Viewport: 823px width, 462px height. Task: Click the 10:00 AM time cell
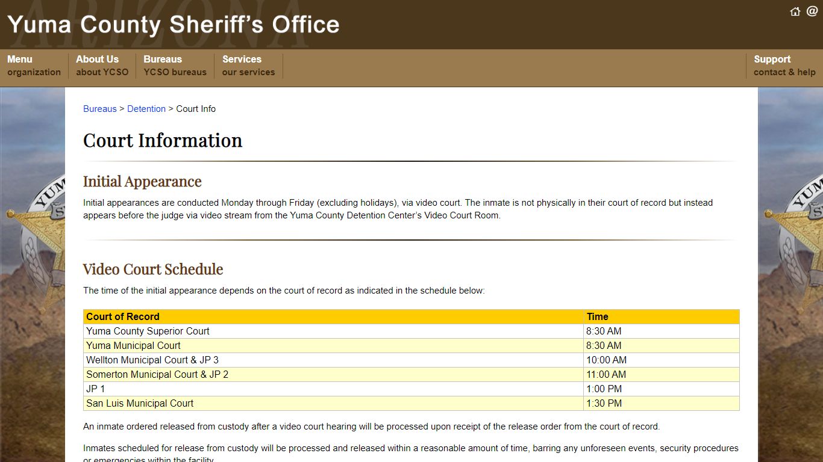(662, 360)
